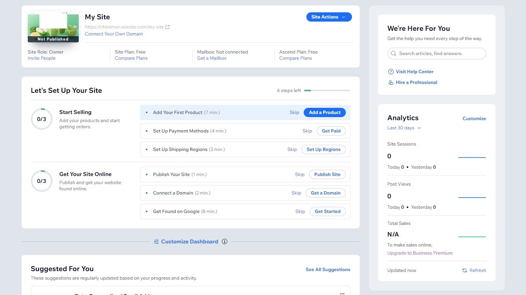Click Get Started for Google
This screenshot has height=295, width=526.
pyautogui.click(x=328, y=211)
